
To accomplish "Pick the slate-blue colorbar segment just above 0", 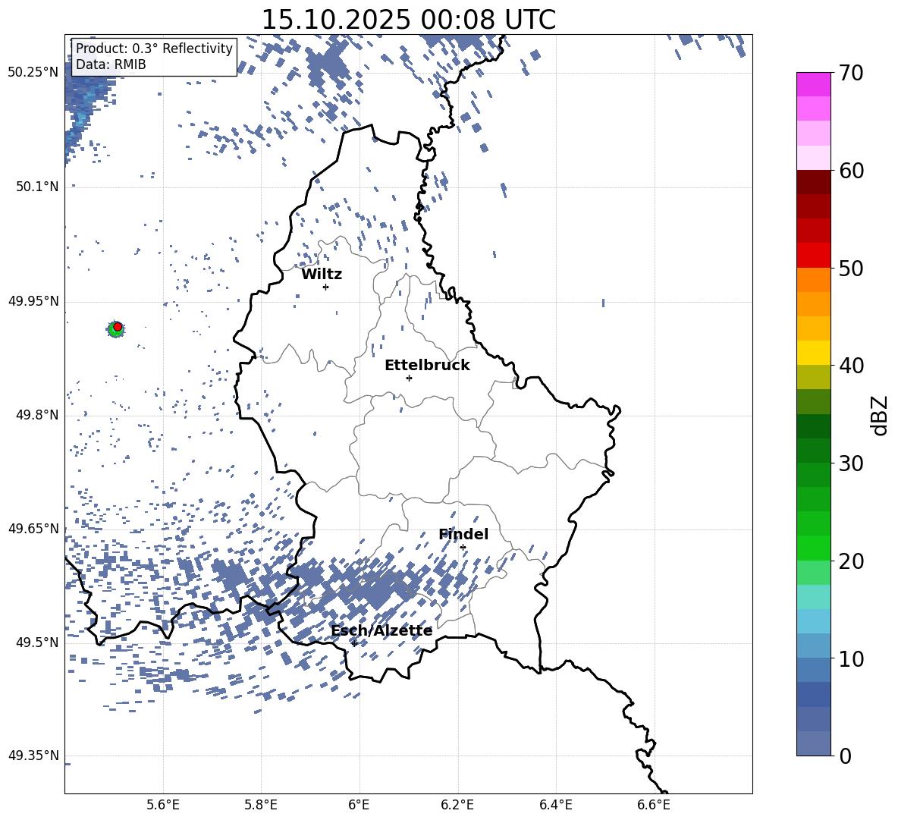I will (813, 744).
